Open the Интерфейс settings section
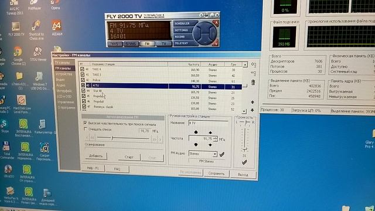Viewport: 375px width, 211px height. [64, 91]
